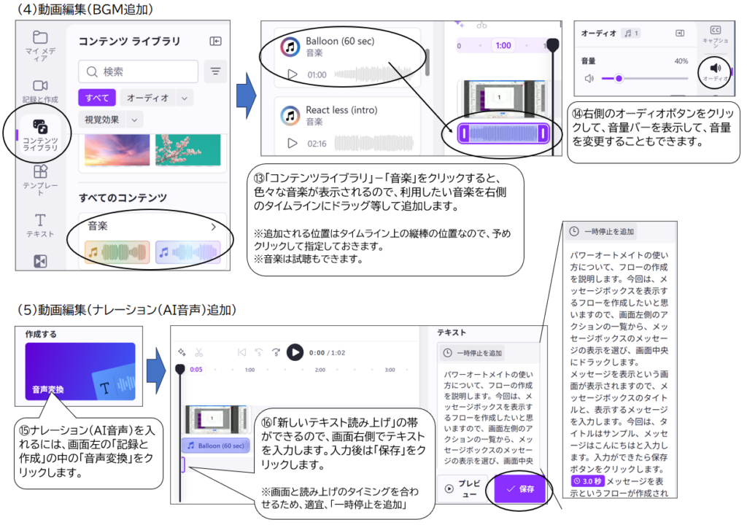
Task: Play preview of Balloon (60 sec) track
Action: (x=293, y=74)
